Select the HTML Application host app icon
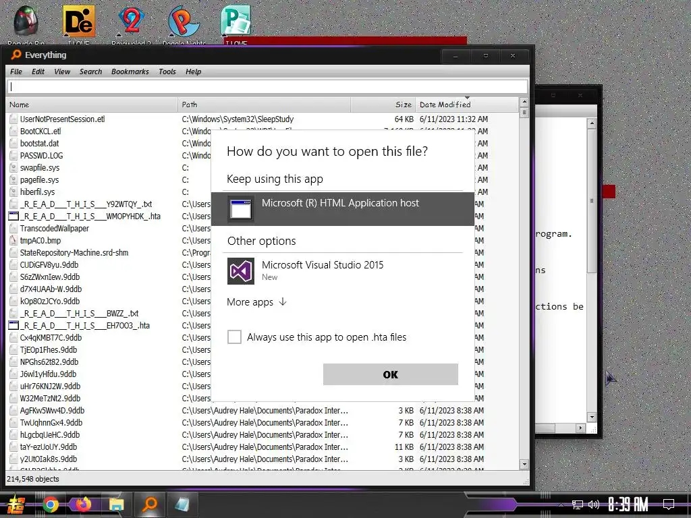Image resolution: width=691 pixels, height=518 pixels. [241, 209]
